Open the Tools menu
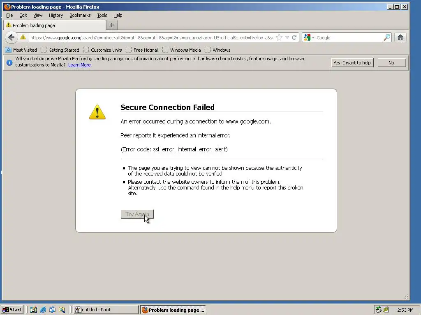 pos(102,15)
